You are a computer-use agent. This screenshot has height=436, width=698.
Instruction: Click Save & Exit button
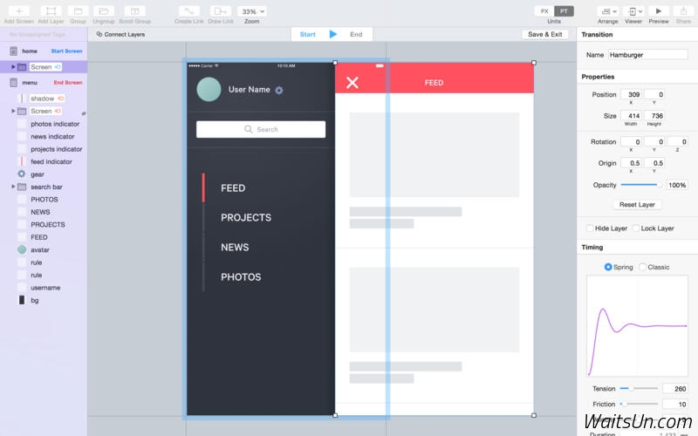click(x=544, y=34)
